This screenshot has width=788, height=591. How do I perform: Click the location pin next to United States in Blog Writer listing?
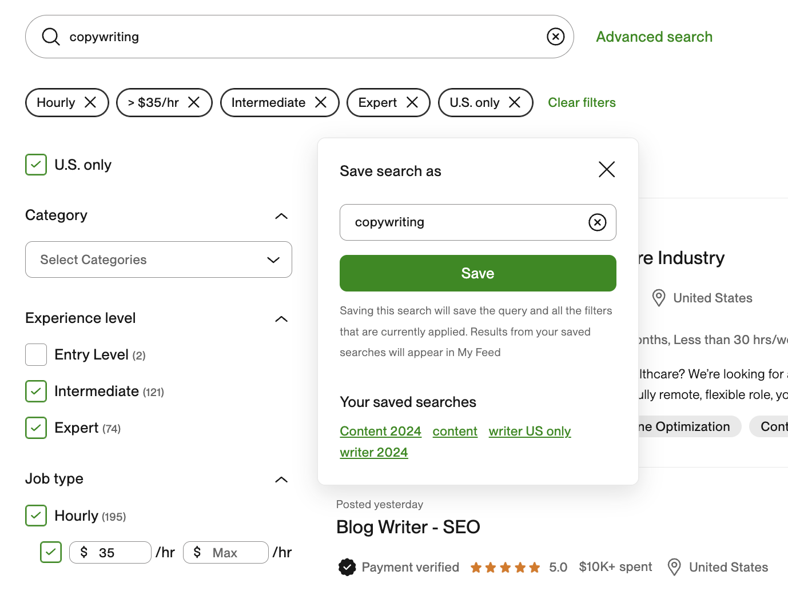[x=674, y=567]
